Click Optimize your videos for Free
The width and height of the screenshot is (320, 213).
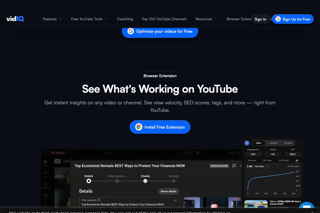[x=160, y=31]
